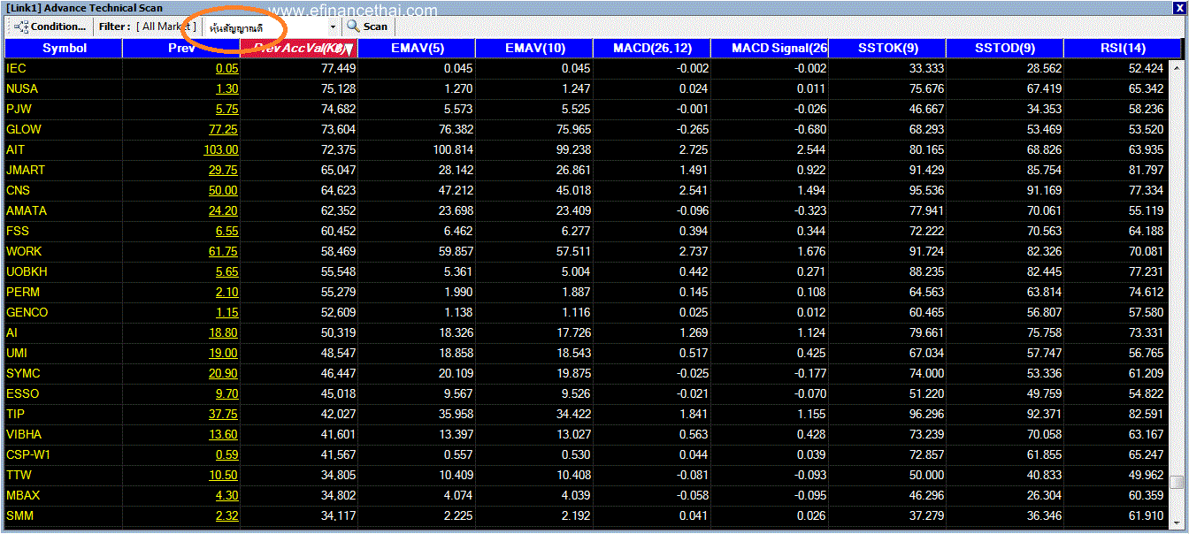Select the AI symbol
This screenshot has height=534, width=1189.
(x=12, y=332)
